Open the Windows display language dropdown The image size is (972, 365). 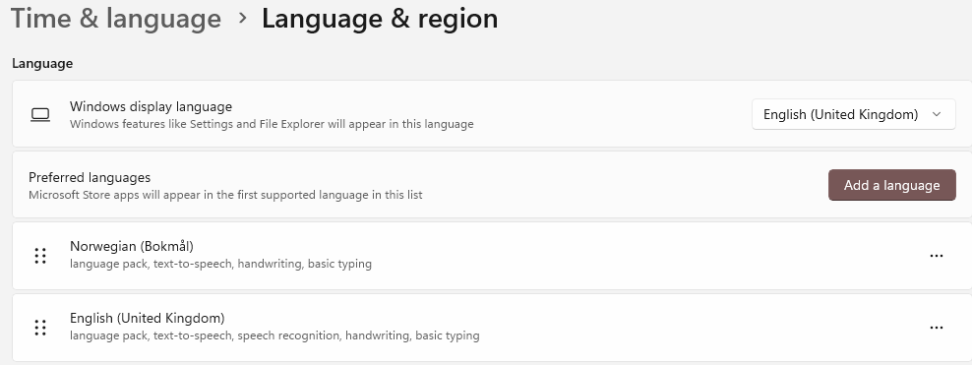pos(854,115)
